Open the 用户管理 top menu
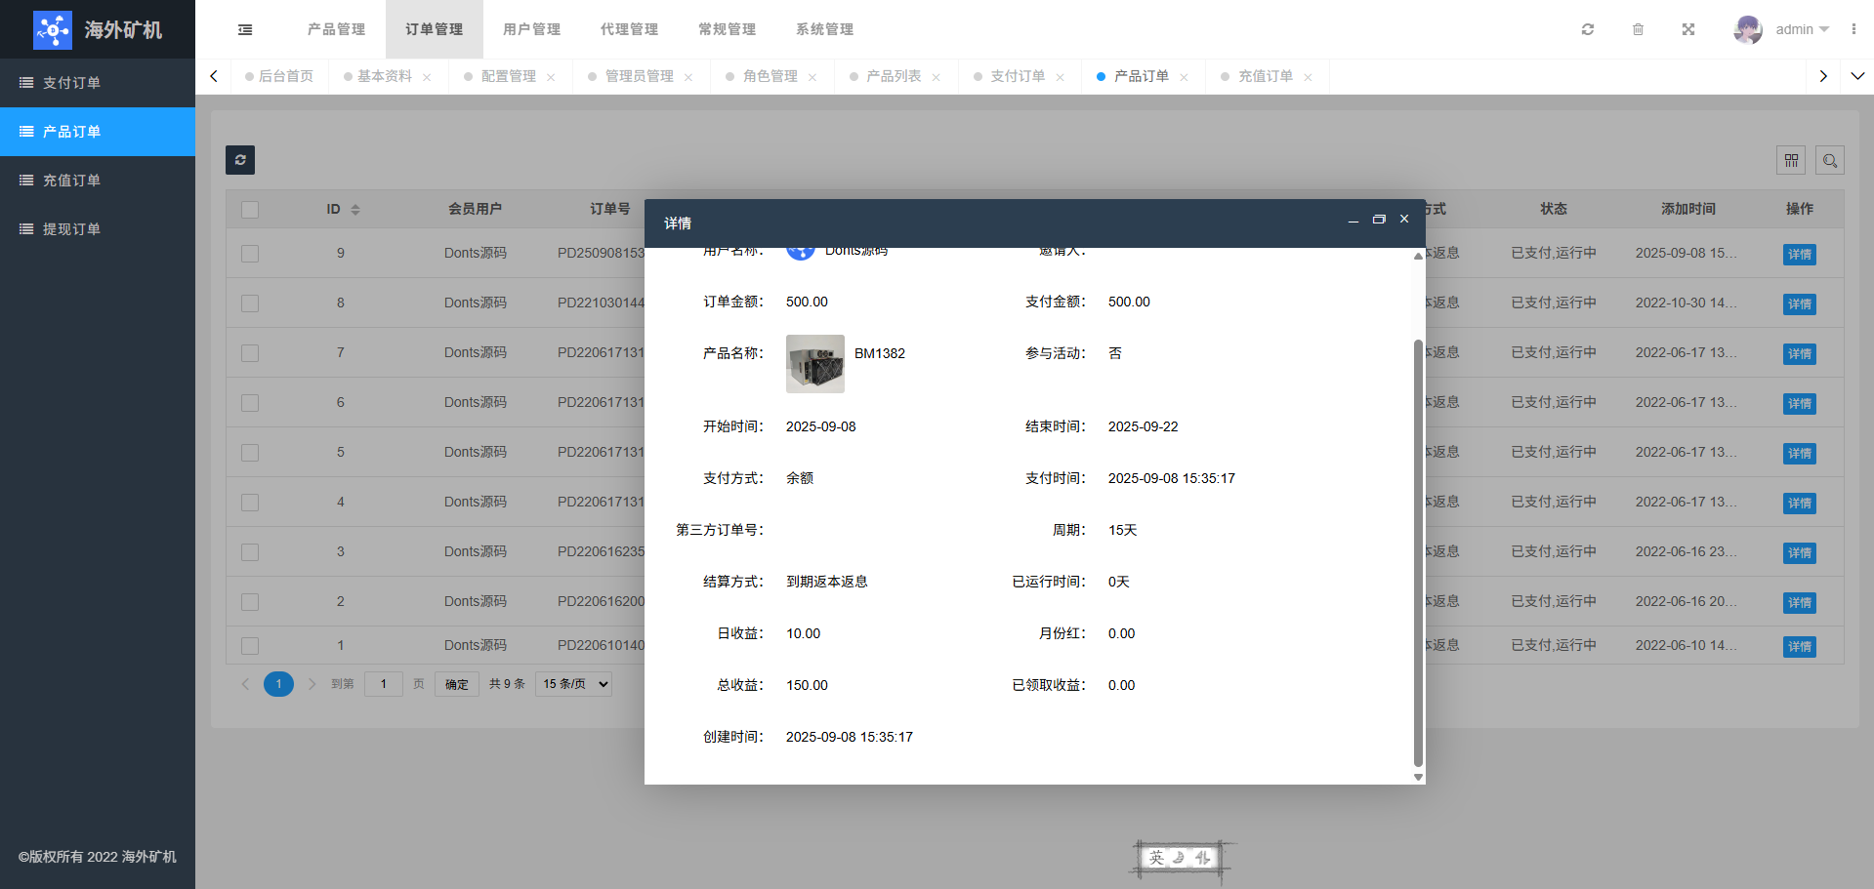The image size is (1874, 889). pos(531,29)
